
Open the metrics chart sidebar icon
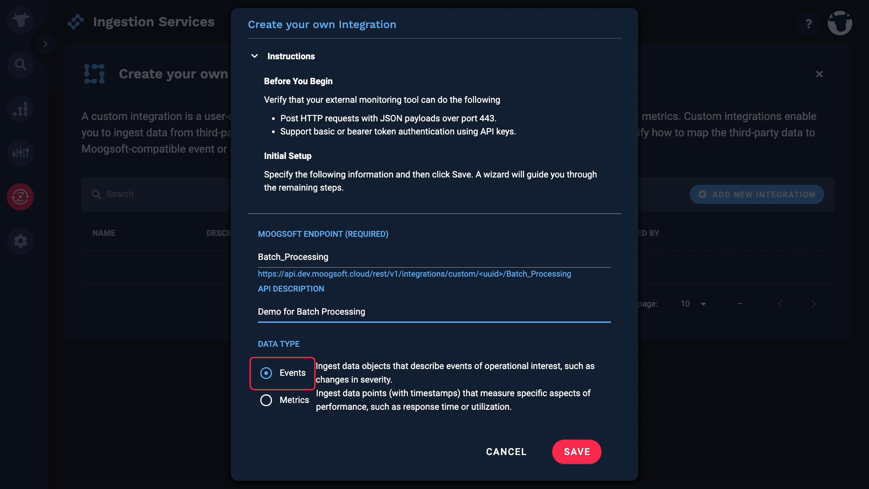20,109
